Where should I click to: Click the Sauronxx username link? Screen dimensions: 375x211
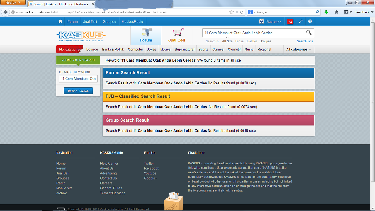point(274,22)
